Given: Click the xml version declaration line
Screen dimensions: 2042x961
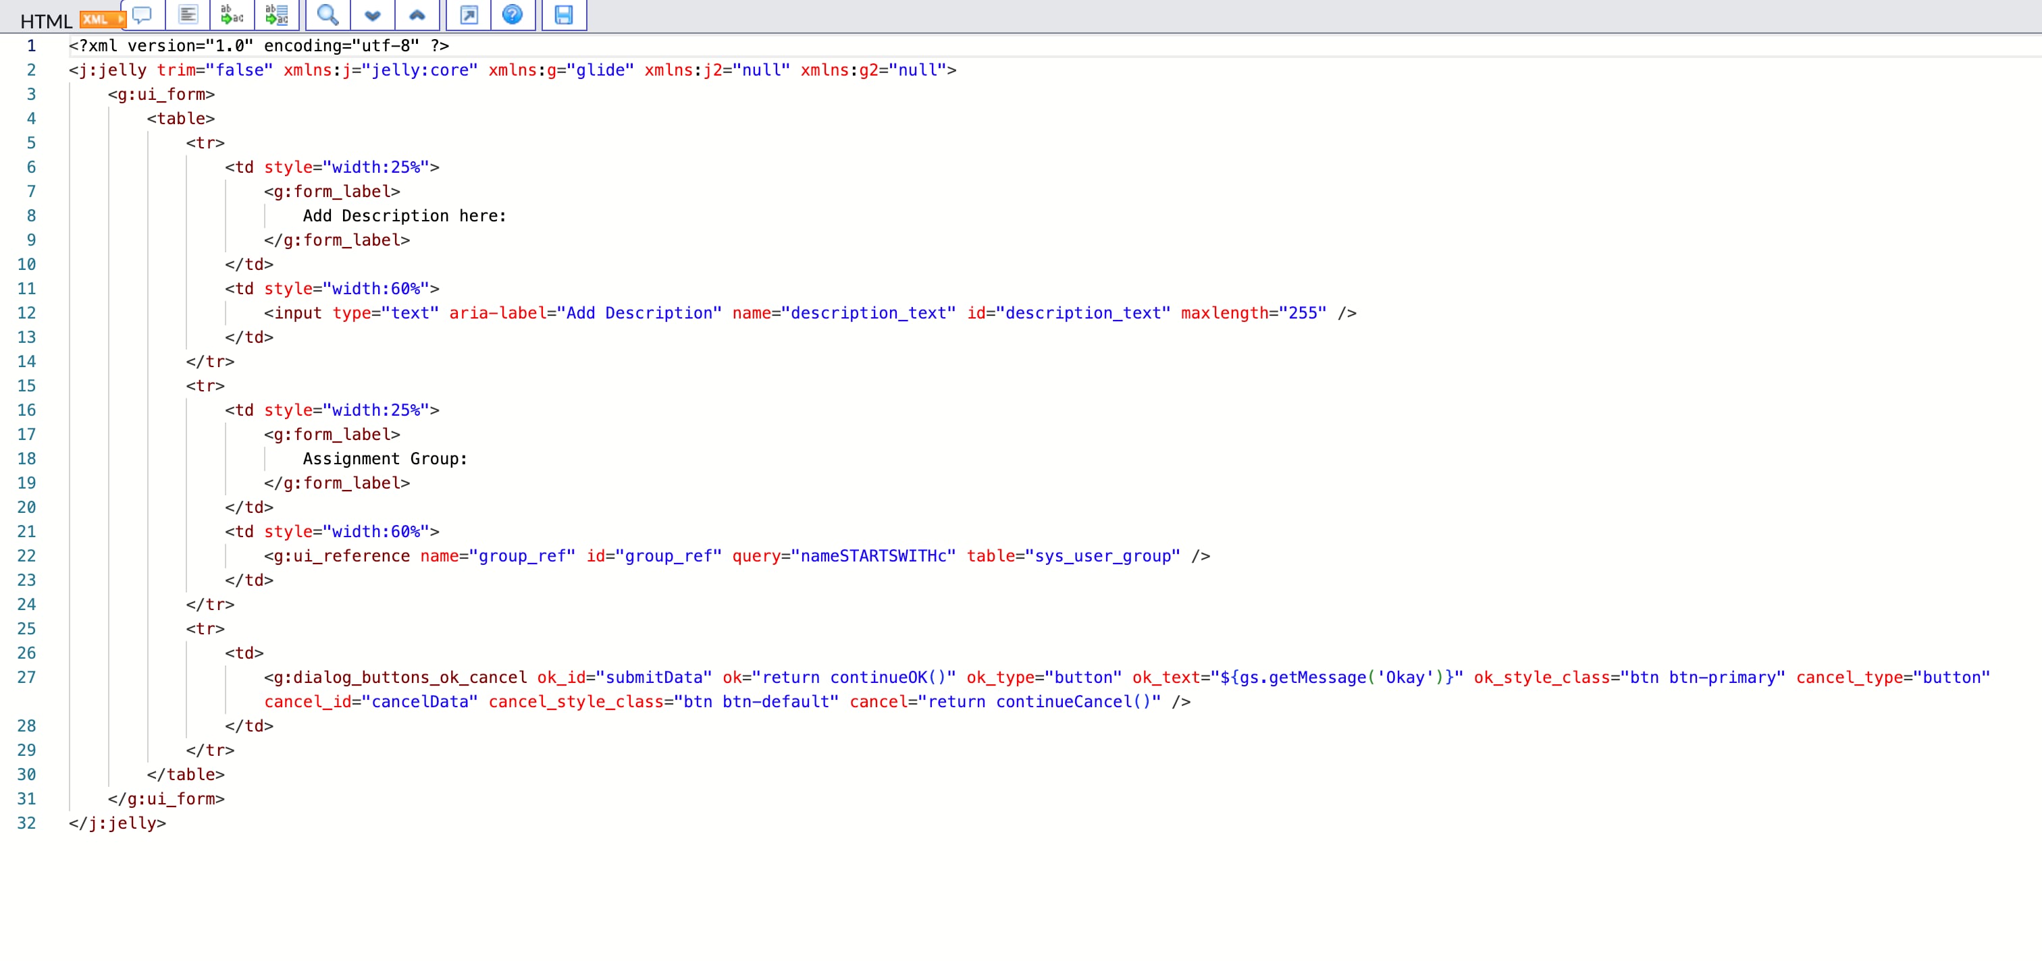Looking at the screenshot, I should 259,46.
